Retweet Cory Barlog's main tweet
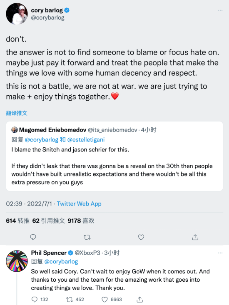 (87, 237)
